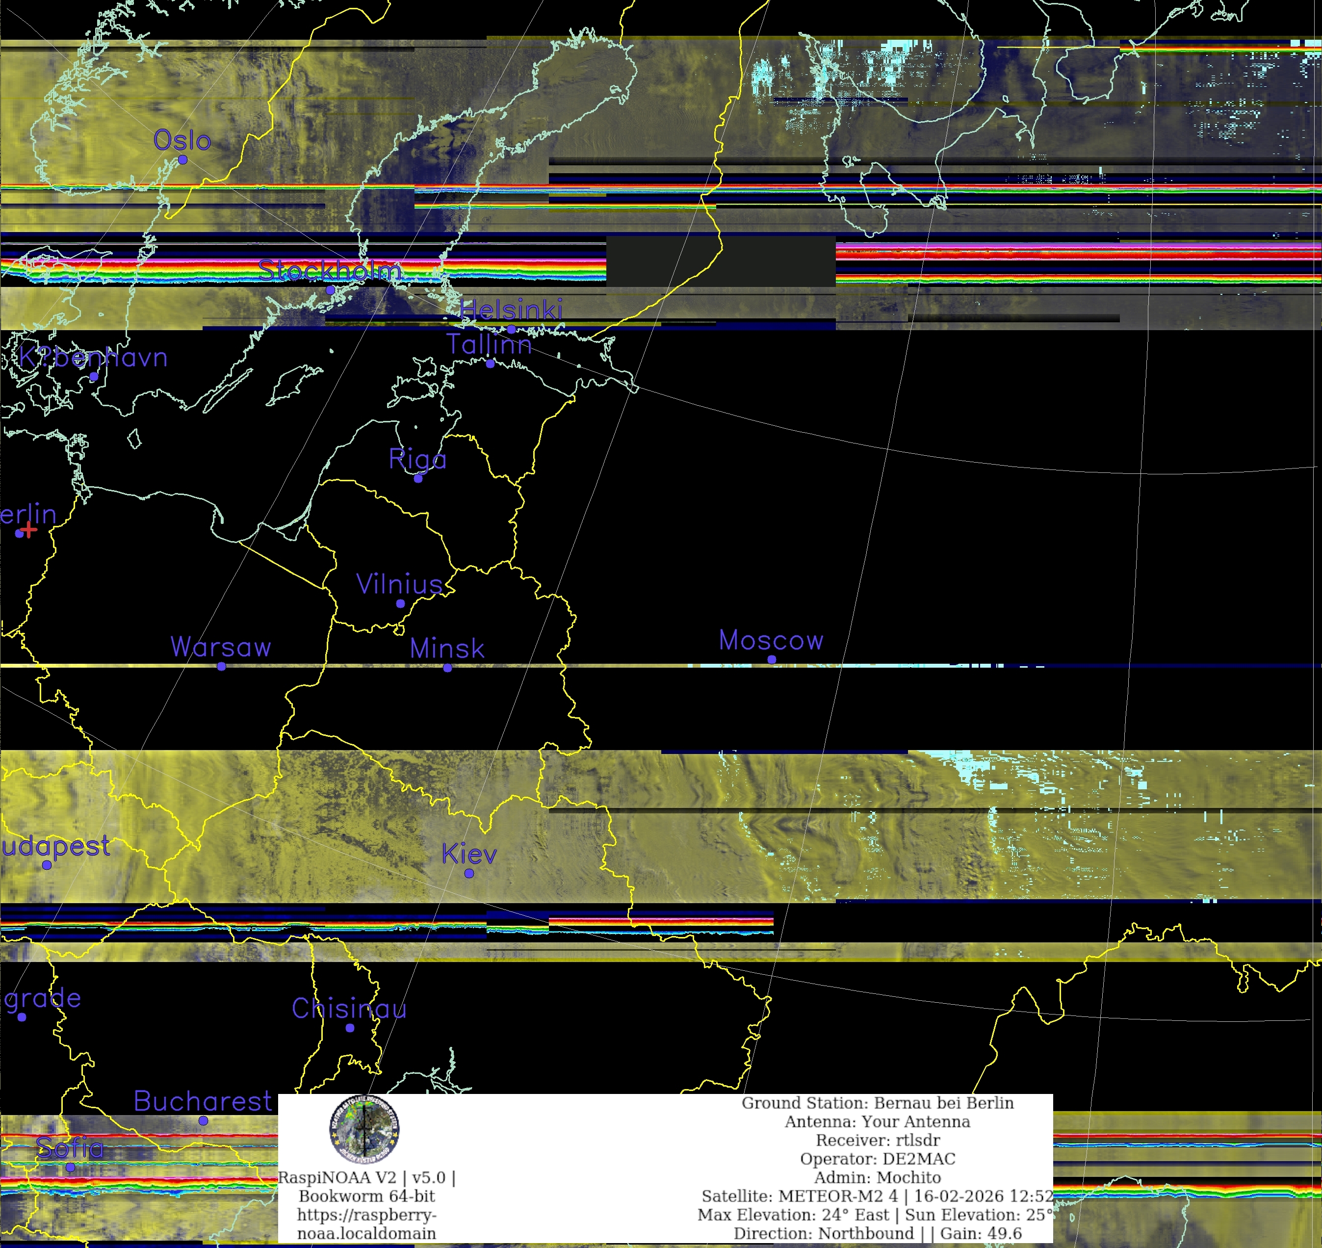Click the Ground Station Bernau bei Berlin text
1322x1248 pixels.
[x=877, y=1103]
